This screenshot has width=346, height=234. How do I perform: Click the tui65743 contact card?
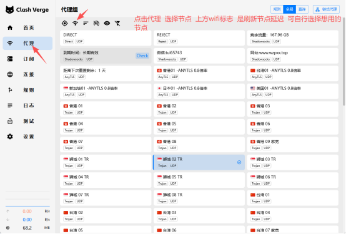(199, 56)
